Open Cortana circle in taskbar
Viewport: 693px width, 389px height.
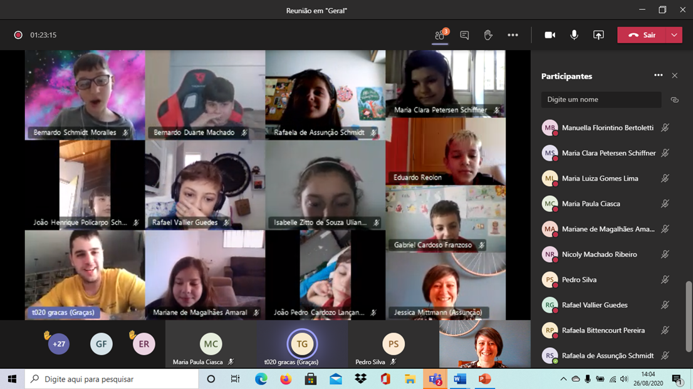pyautogui.click(x=211, y=379)
